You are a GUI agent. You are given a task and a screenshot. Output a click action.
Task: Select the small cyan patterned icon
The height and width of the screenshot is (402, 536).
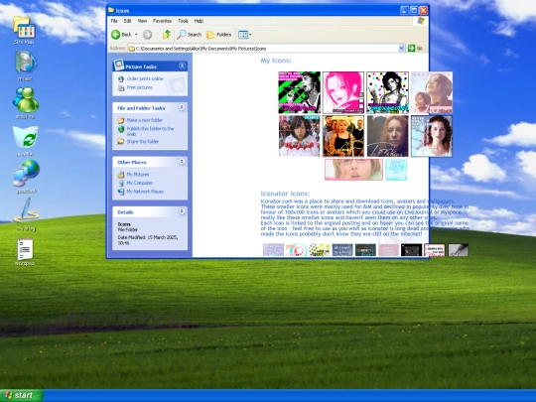pos(396,170)
